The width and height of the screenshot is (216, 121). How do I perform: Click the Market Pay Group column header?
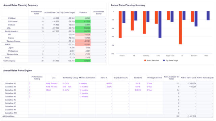click(x=70, y=78)
